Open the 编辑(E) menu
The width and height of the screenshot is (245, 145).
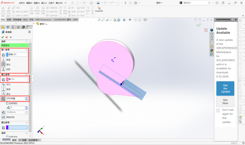coord(29,3)
